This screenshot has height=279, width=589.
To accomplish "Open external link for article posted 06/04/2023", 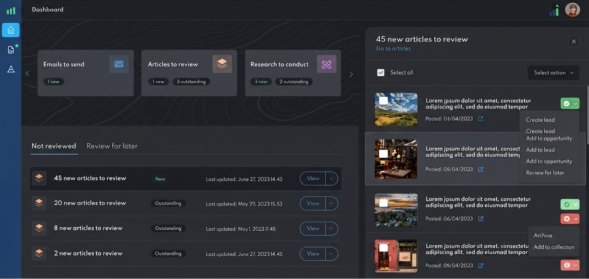I will 481,219.
